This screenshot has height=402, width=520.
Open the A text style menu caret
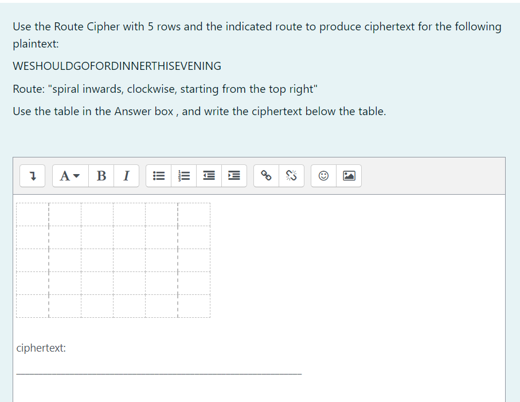click(76, 176)
